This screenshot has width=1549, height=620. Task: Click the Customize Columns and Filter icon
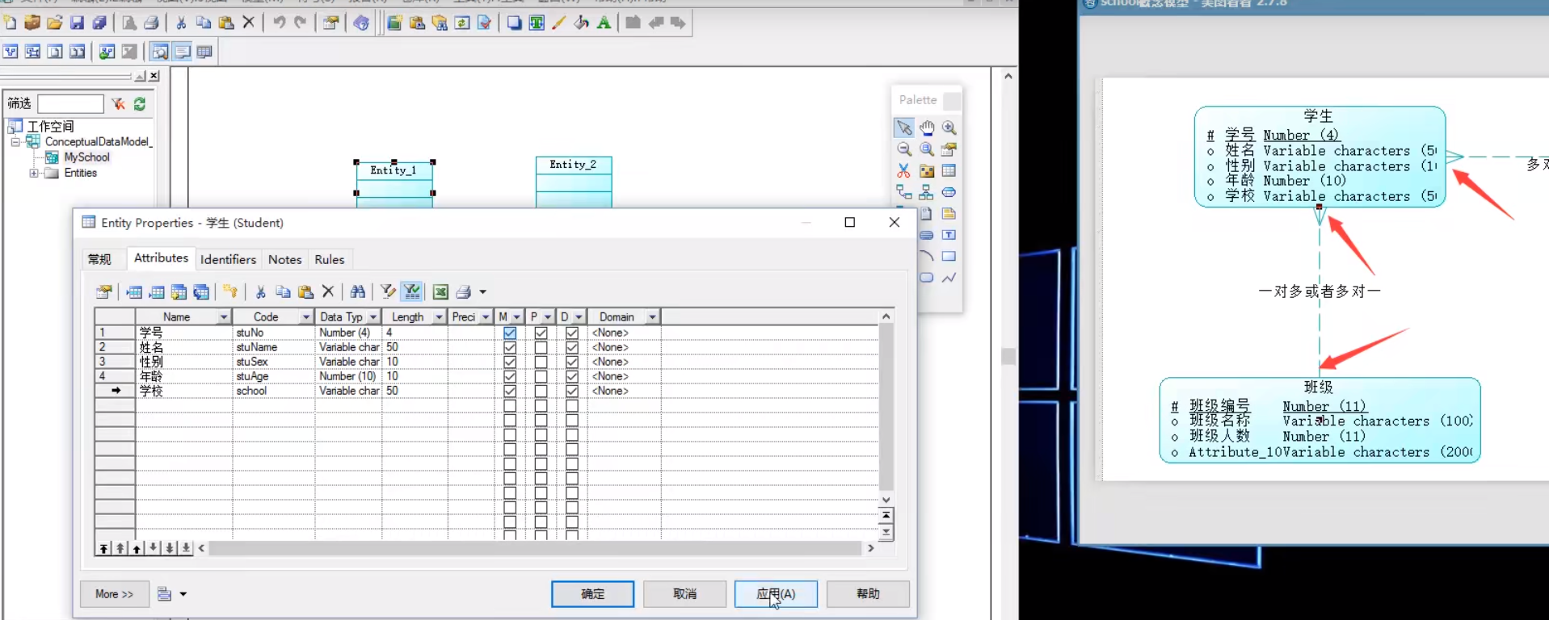point(388,291)
